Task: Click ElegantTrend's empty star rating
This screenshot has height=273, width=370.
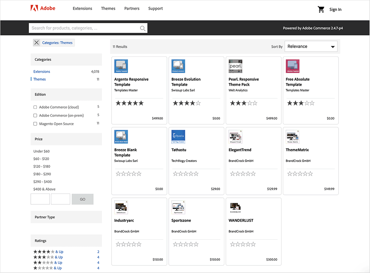Action: tap(243, 174)
